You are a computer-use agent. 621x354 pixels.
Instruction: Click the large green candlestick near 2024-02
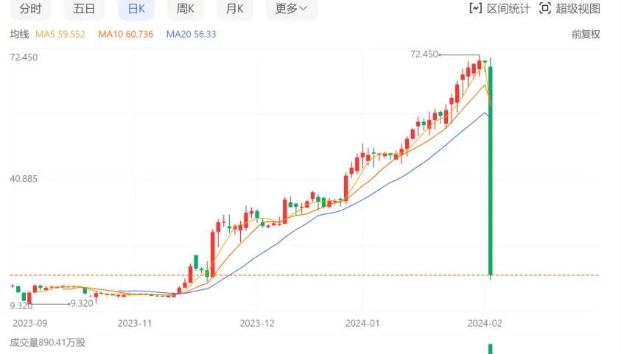click(491, 169)
